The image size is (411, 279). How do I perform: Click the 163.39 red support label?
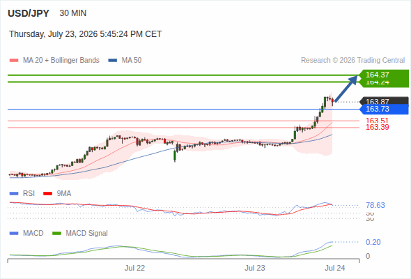point(377,128)
